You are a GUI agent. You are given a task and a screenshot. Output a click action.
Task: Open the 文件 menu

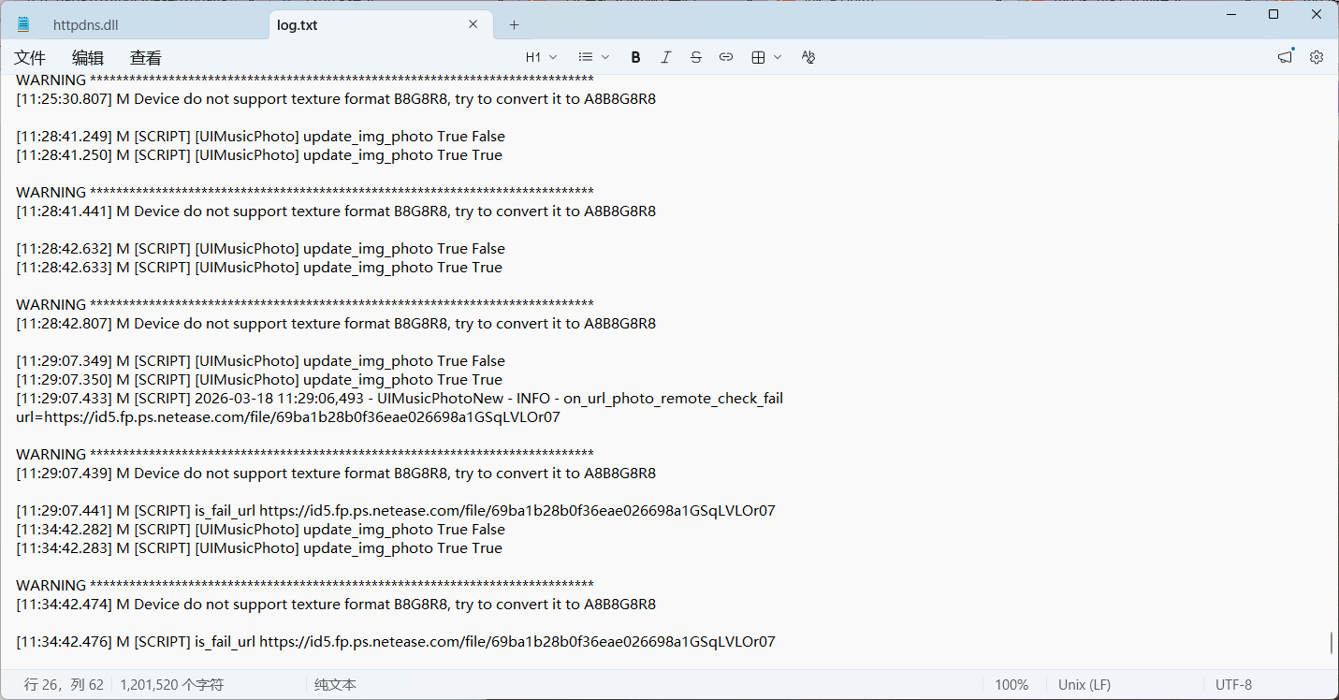coord(30,57)
